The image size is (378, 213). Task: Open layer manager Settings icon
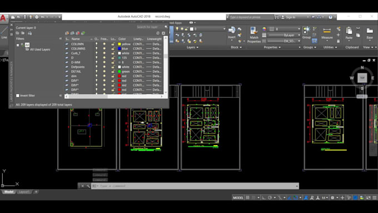163,33
